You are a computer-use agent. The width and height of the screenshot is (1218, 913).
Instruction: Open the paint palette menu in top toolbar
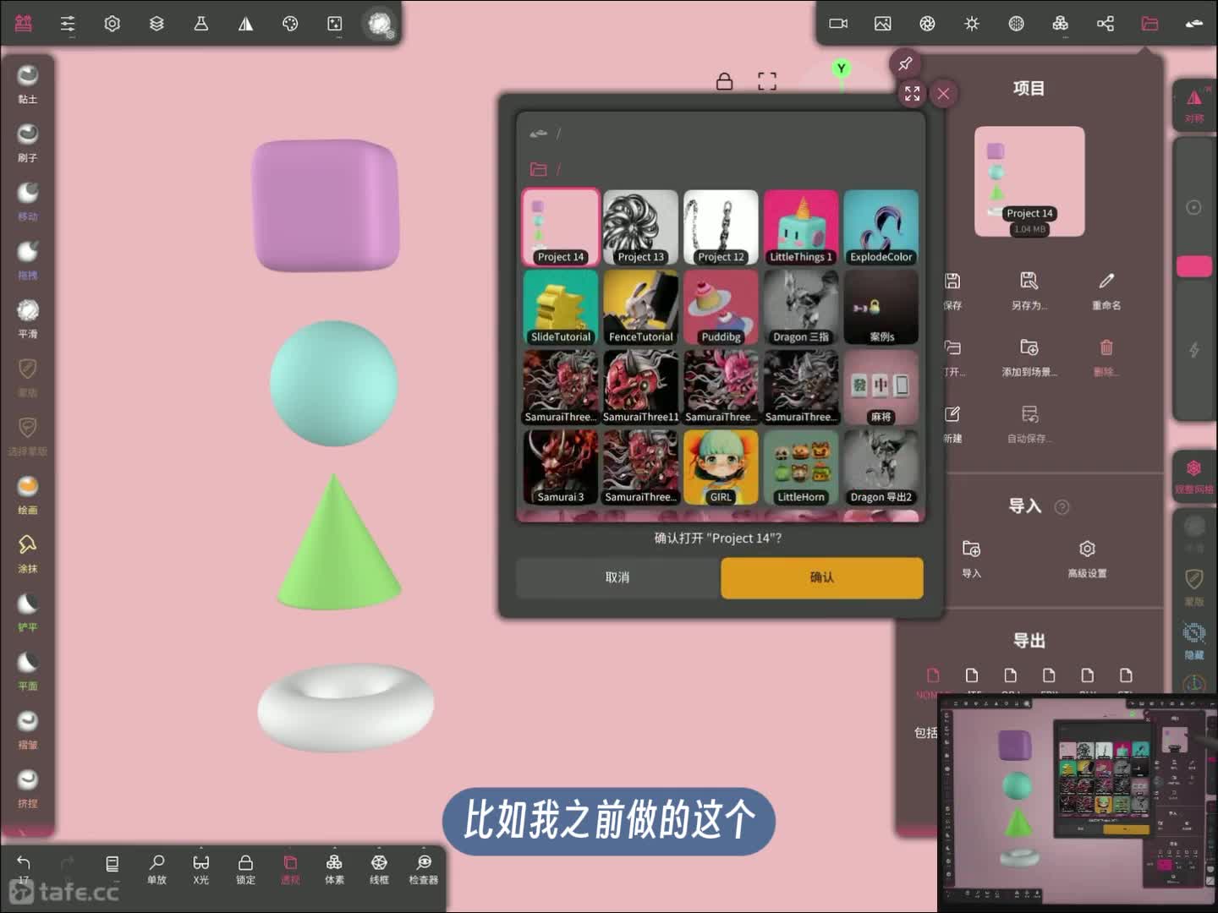click(x=290, y=24)
